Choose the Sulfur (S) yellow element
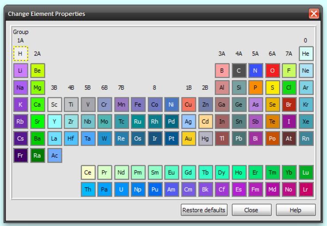Image resolution: width=327 pixels, height=226 pixels. pyautogui.click(x=272, y=87)
